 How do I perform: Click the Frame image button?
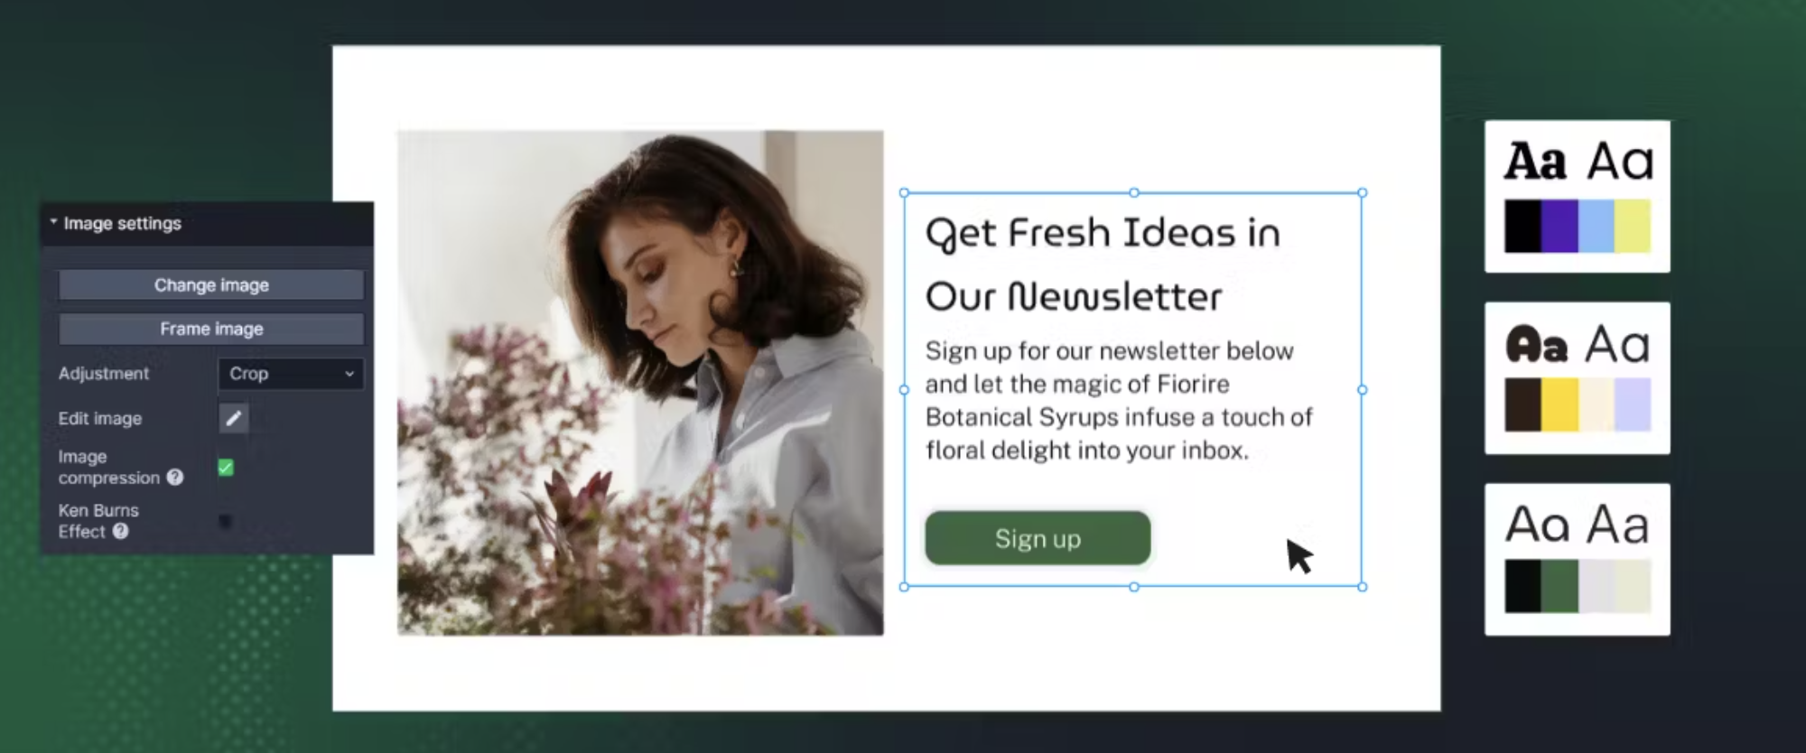tap(211, 330)
